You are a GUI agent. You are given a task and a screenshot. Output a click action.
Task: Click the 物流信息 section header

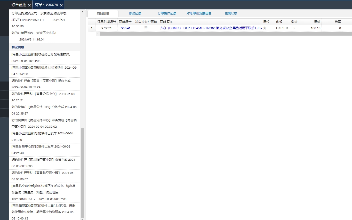45,47
